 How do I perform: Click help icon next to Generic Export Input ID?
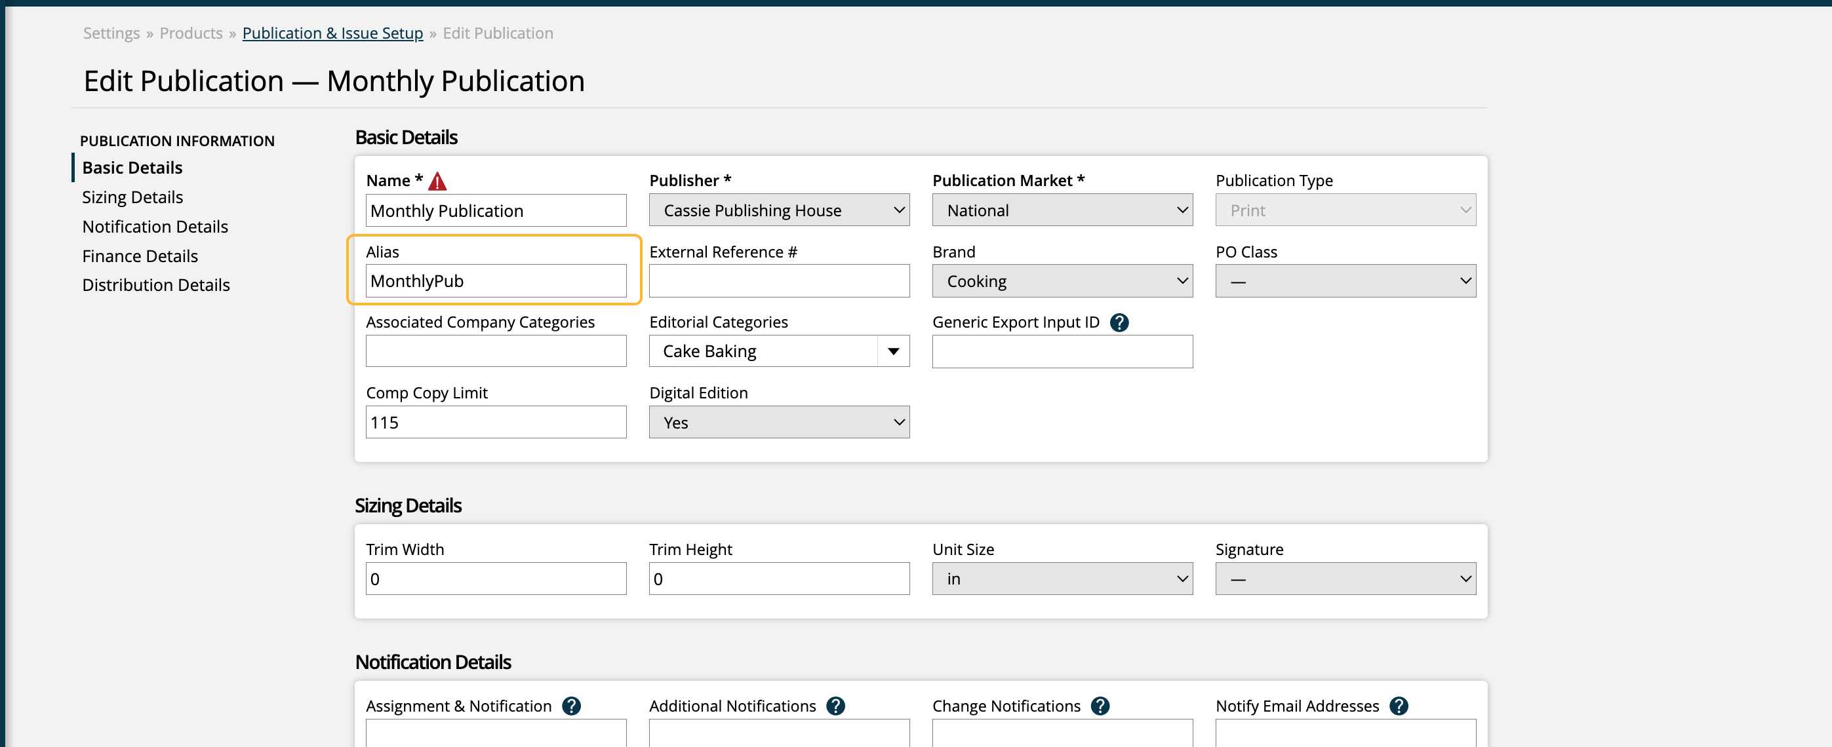[1119, 322]
